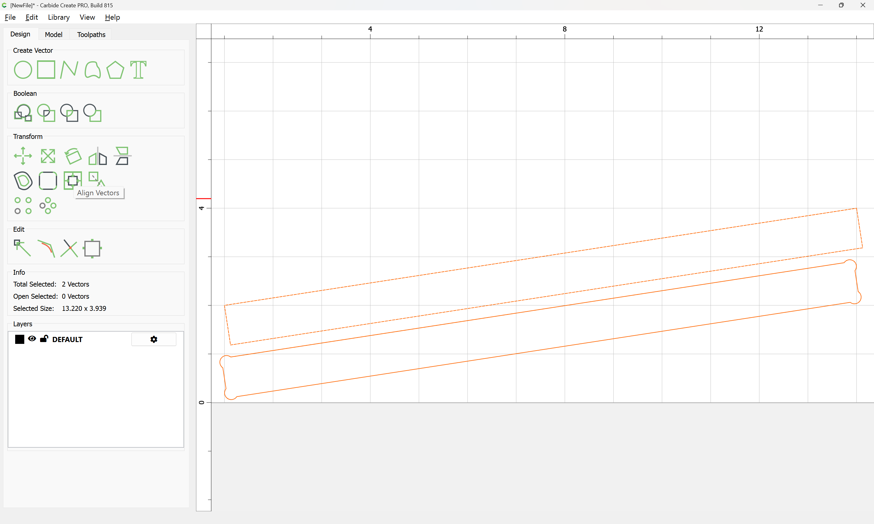Select the Rectangle vector tool
This screenshot has width=874, height=524.
(x=46, y=69)
